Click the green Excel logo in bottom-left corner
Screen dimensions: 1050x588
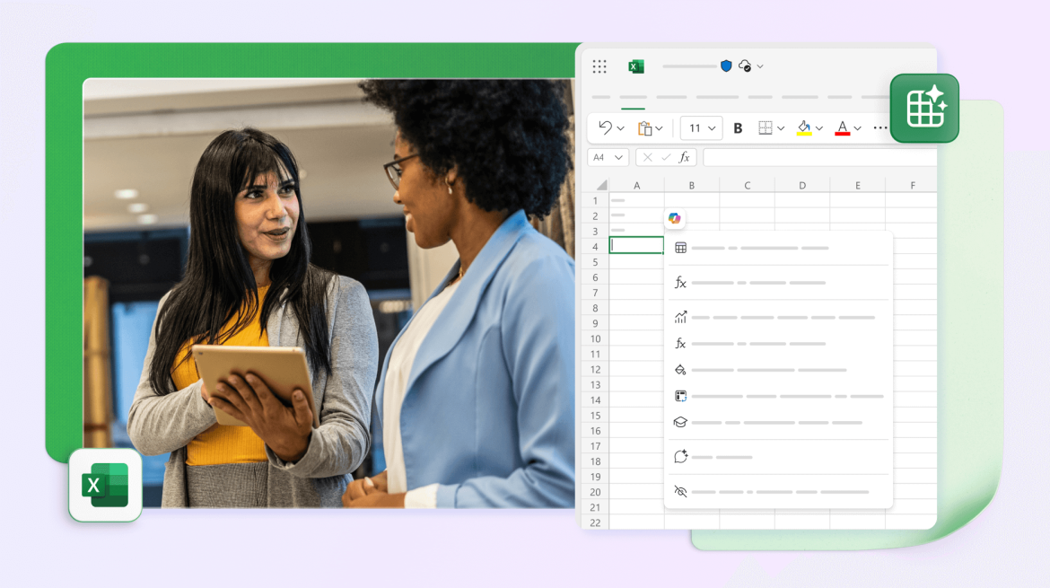[105, 486]
